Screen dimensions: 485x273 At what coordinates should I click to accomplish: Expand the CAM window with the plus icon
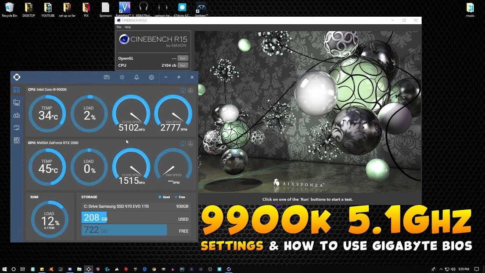pyautogui.click(x=179, y=77)
